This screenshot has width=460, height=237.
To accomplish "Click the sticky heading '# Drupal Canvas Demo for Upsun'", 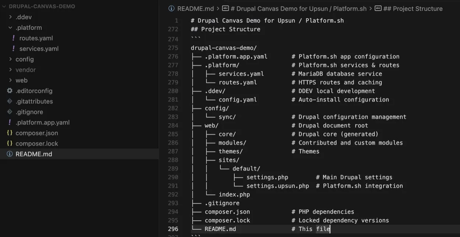I will [267, 21].
